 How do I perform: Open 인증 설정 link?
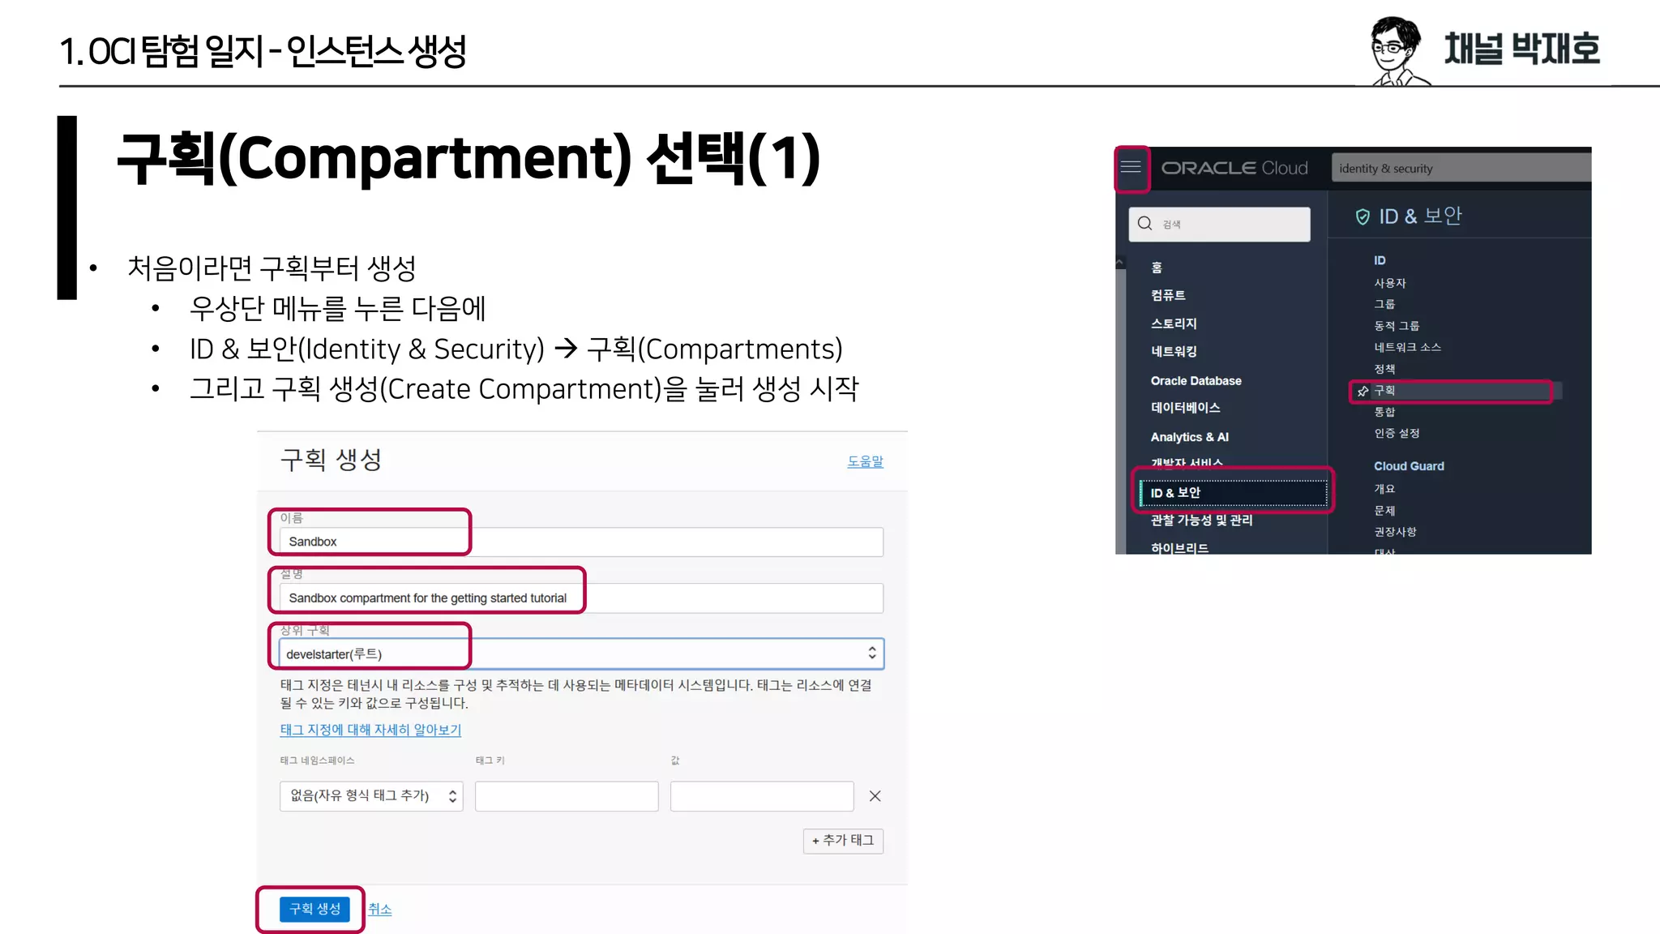1397,433
